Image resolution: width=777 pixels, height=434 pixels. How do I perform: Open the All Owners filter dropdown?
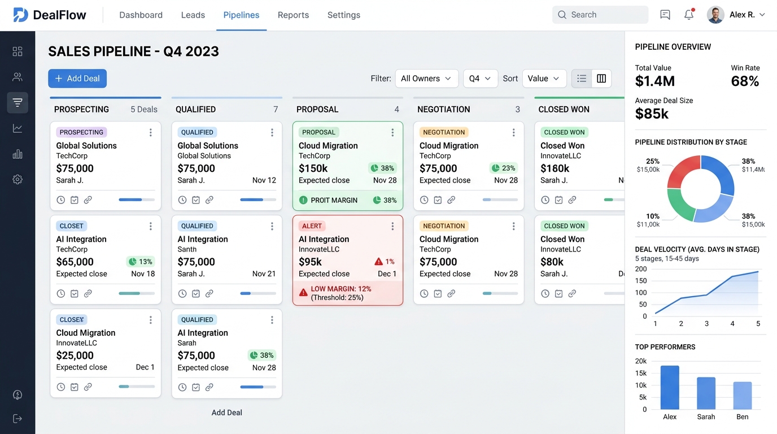pyautogui.click(x=426, y=79)
